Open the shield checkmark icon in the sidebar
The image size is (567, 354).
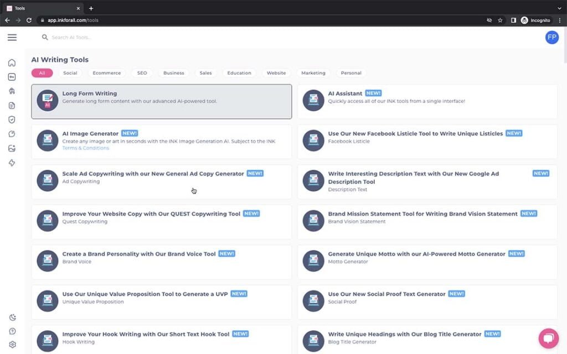[x=12, y=119]
